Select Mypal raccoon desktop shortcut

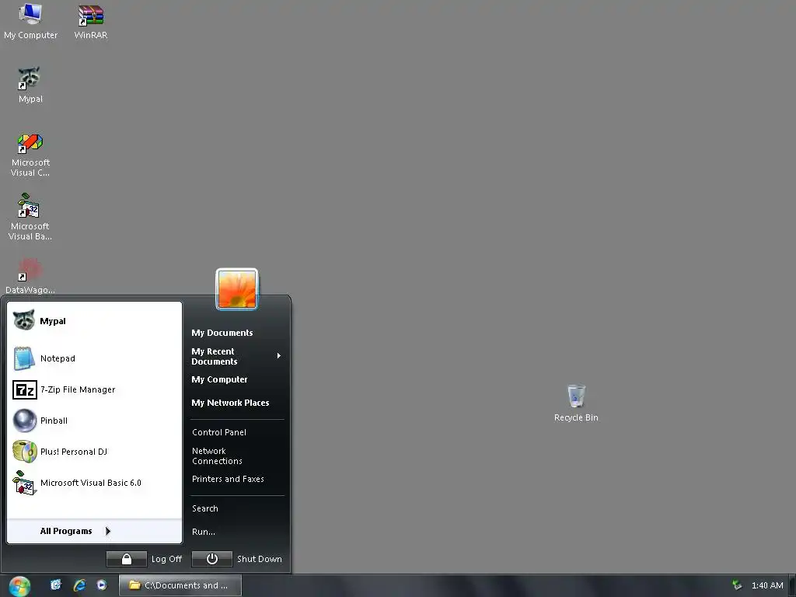(x=30, y=85)
